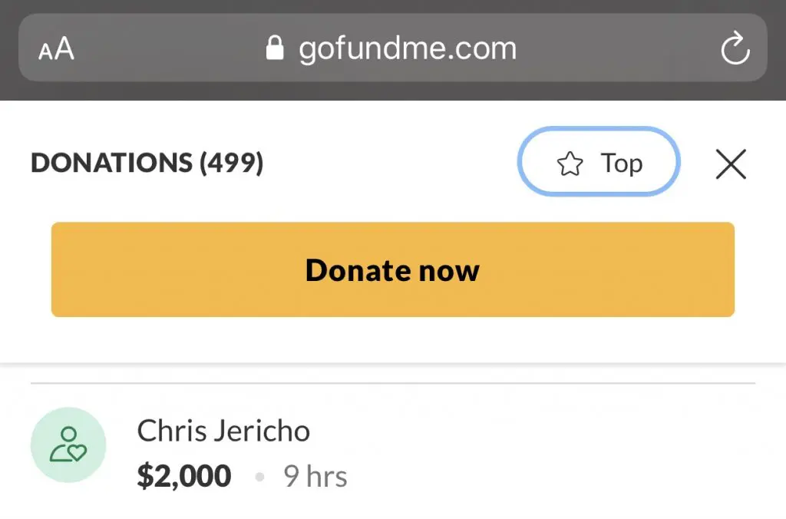Tap the large A in the AA control

pos(64,49)
